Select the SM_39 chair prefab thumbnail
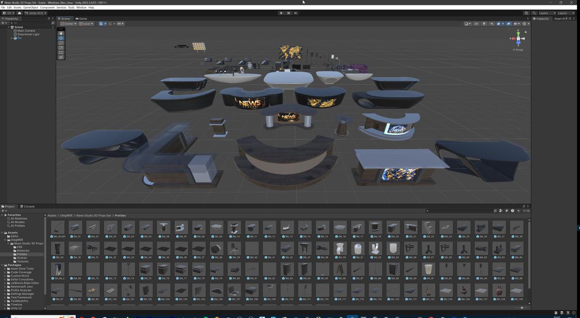Viewport: 580px width, 318px height. pyautogui.click(x=234, y=248)
